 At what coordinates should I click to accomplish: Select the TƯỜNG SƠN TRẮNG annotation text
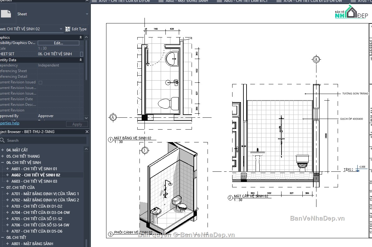tap(355, 93)
